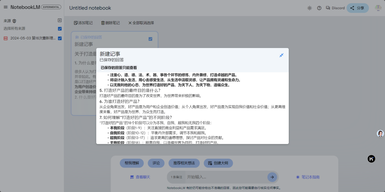385x192 pixels.
Task: Uncheck the select all sources checkbox
Action: [60, 29]
